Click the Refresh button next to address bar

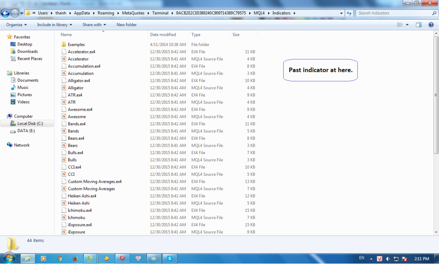(x=349, y=13)
